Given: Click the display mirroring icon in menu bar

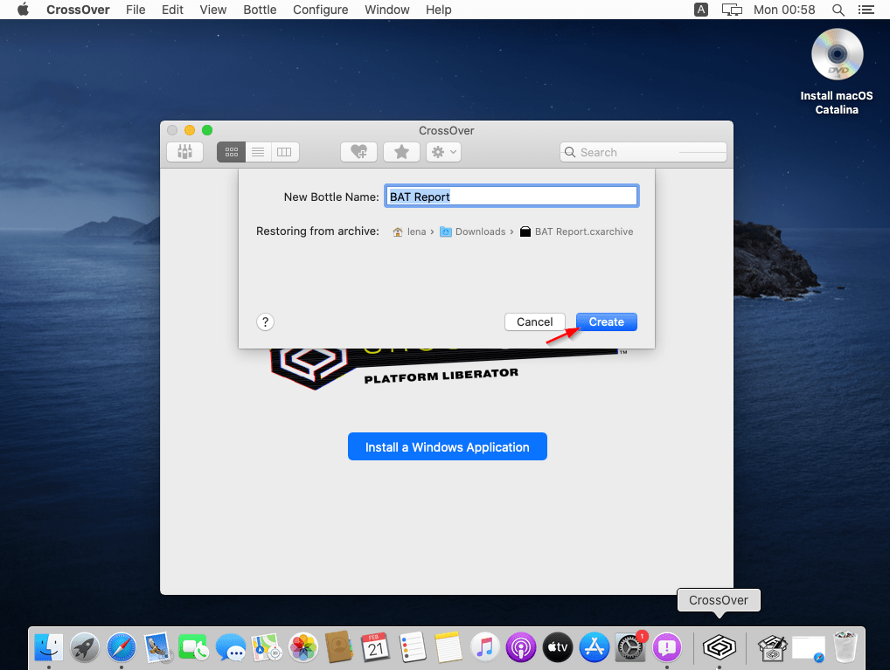Looking at the screenshot, I should [732, 10].
